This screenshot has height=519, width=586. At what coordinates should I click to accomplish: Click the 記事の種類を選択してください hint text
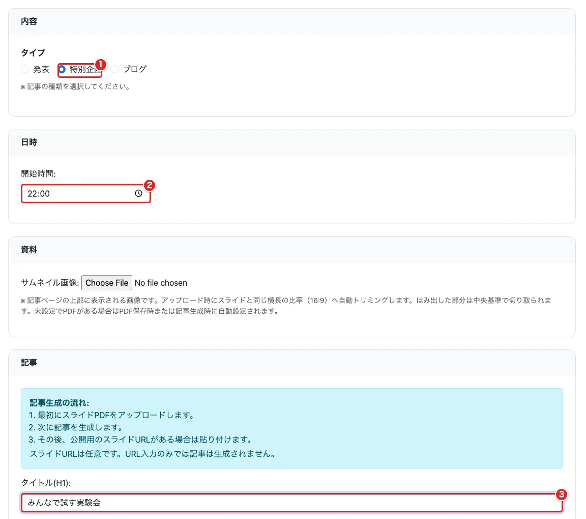pyautogui.click(x=75, y=87)
